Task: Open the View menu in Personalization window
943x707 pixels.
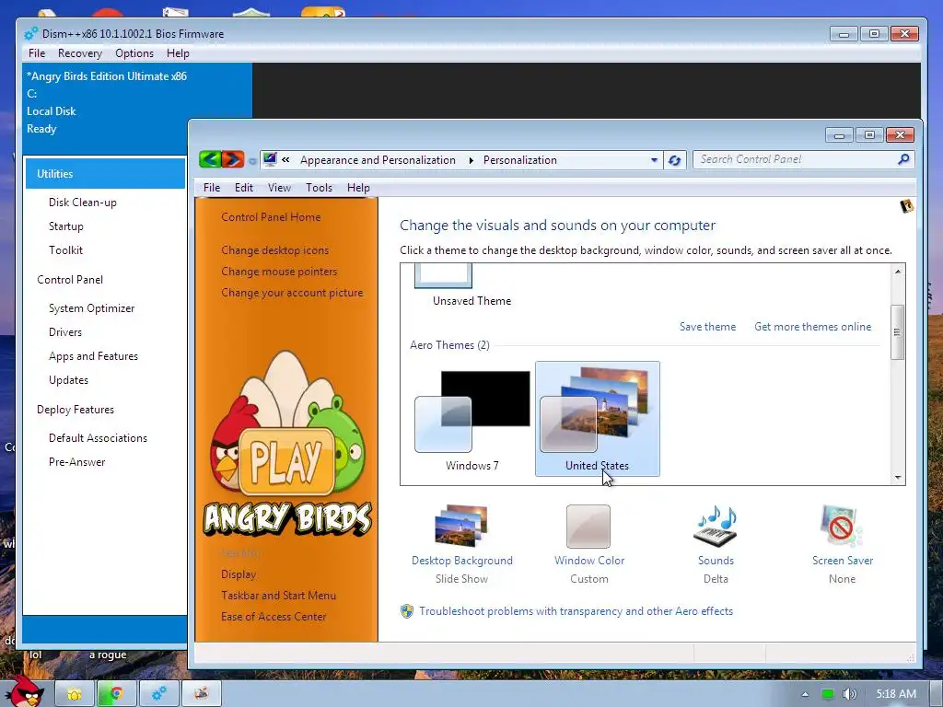Action: click(x=279, y=188)
